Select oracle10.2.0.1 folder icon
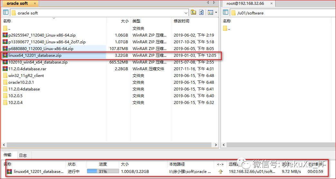This screenshot has height=179, width=336. pyautogui.click(x=5, y=82)
